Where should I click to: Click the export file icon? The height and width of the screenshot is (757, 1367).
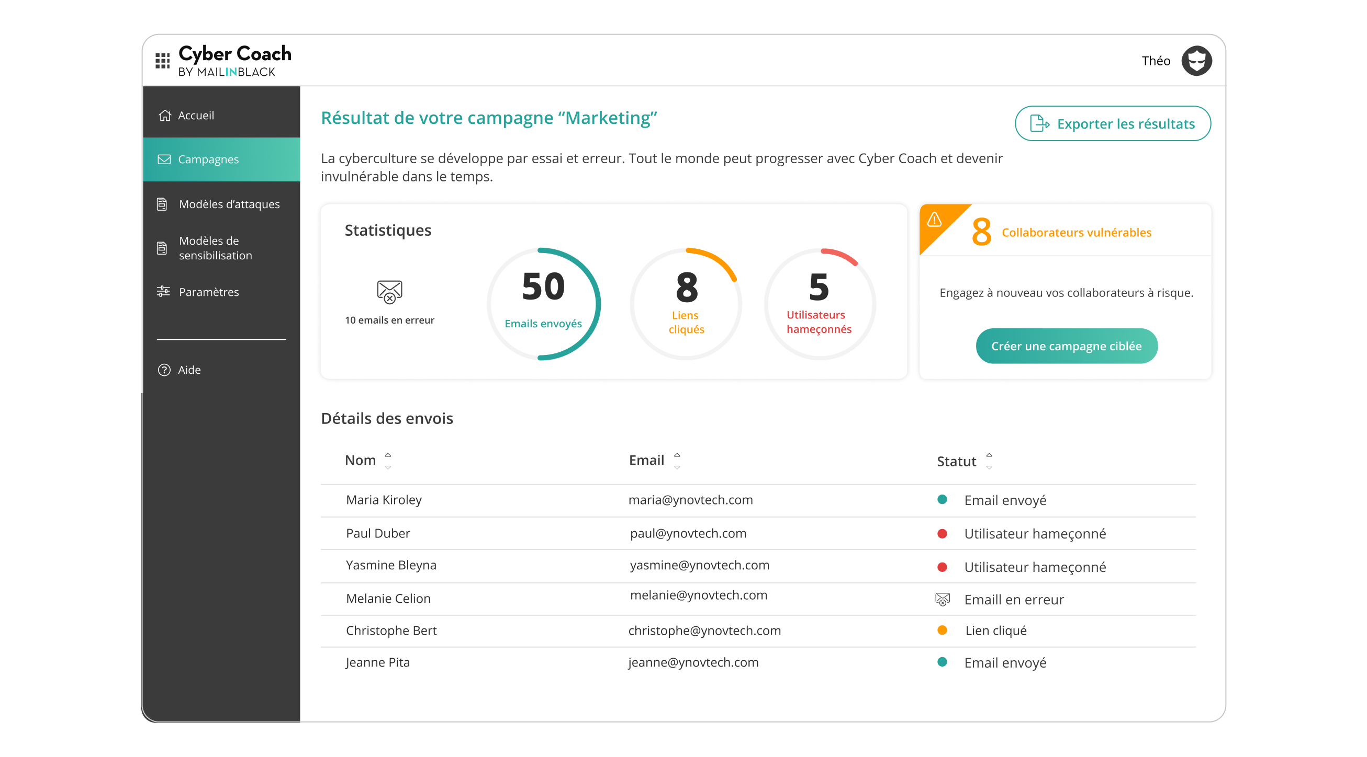pyautogui.click(x=1039, y=123)
